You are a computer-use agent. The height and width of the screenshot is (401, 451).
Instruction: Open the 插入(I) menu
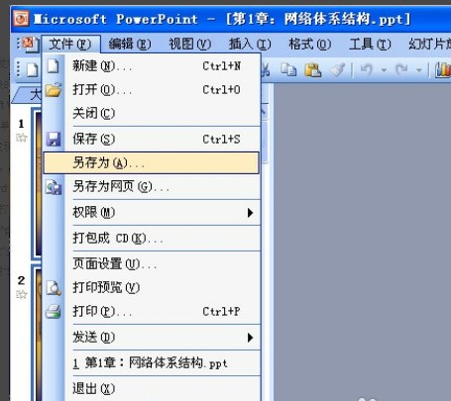point(250,44)
